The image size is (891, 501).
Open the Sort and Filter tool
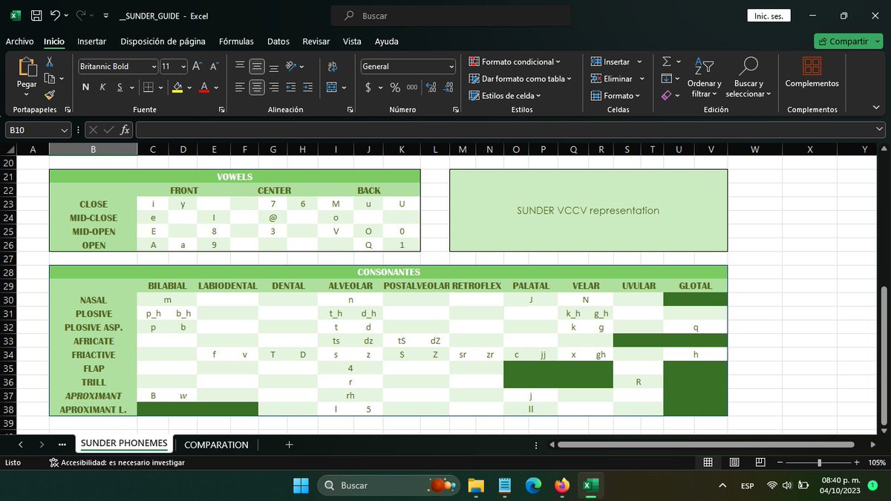704,78
